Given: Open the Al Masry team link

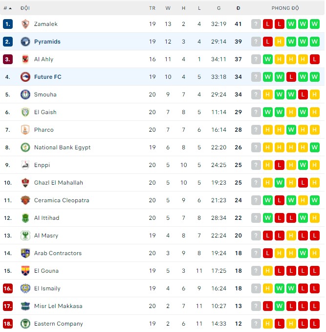Looking at the screenshot, I should pyautogui.click(x=46, y=236).
